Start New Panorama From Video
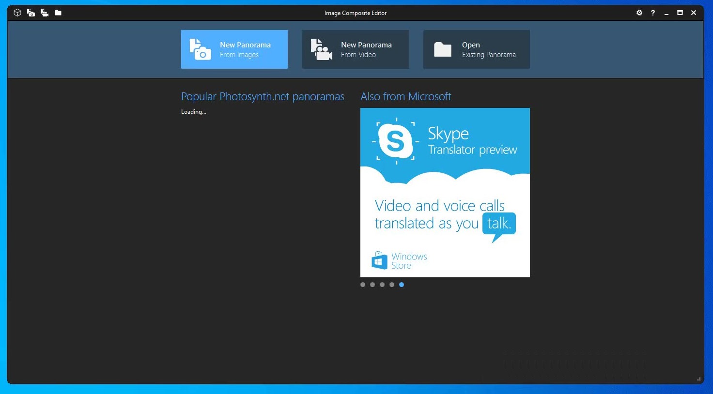The height and width of the screenshot is (394, 713). (x=356, y=49)
